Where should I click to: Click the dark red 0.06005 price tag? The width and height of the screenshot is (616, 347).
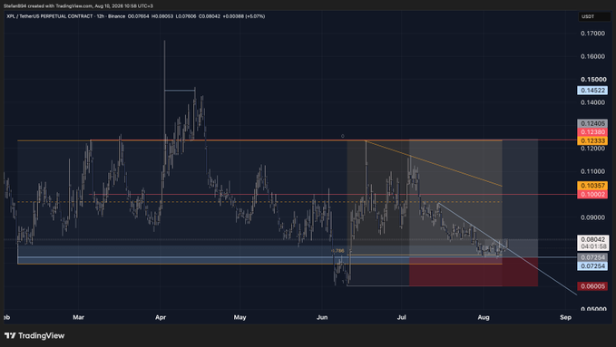(x=592, y=286)
